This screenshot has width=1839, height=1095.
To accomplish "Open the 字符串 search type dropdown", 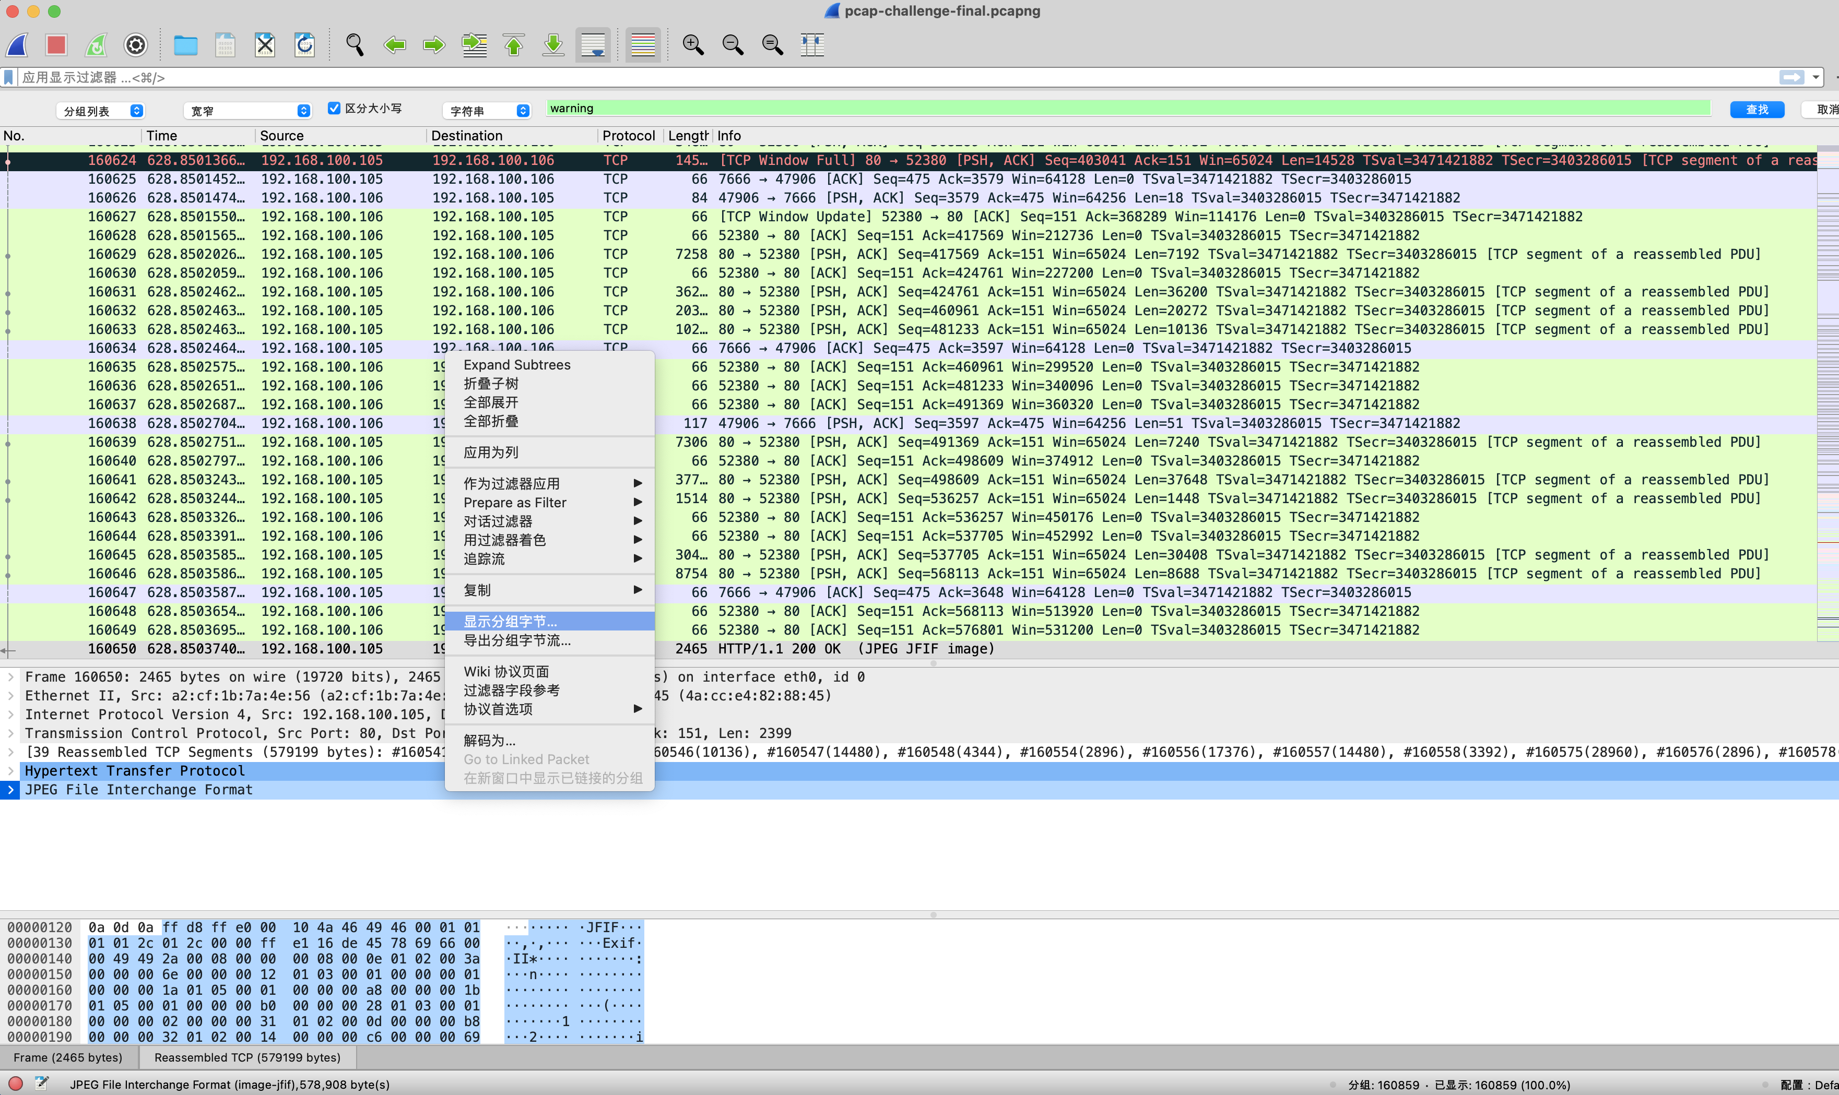I will tap(486, 111).
